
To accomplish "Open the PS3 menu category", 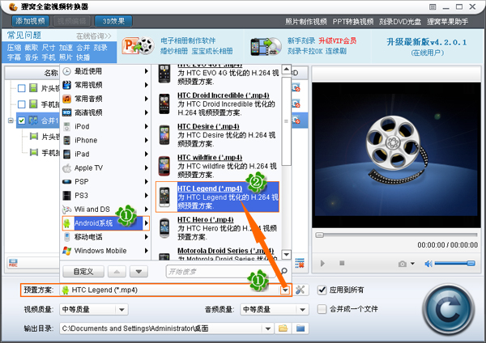I will [105, 195].
